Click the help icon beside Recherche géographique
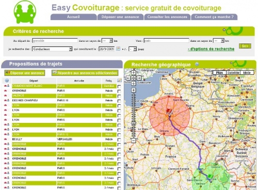258x190 pixels. (197, 65)
